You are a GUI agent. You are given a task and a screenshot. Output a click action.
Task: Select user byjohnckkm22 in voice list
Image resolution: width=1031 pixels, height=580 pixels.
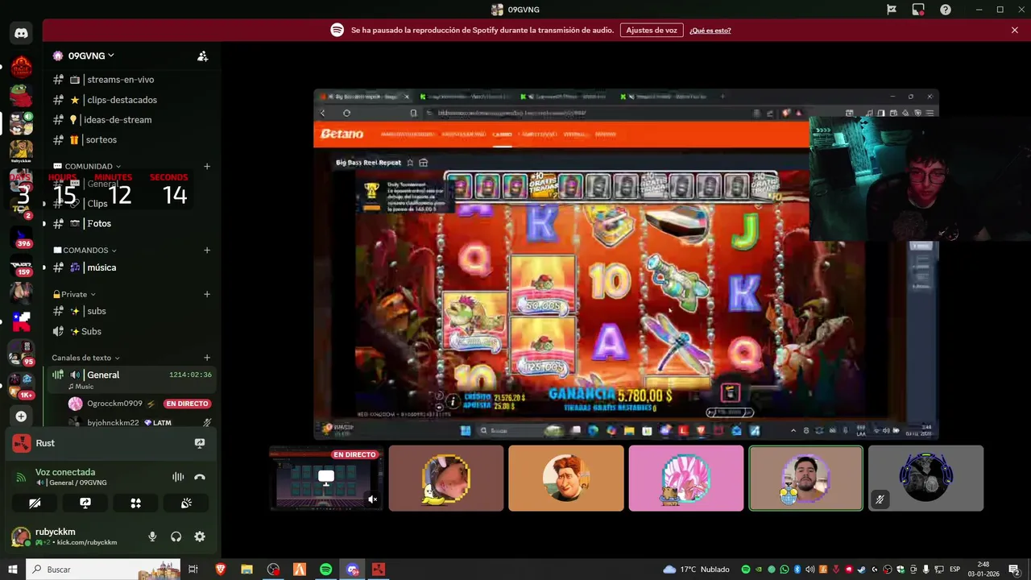tap(139, 422)
